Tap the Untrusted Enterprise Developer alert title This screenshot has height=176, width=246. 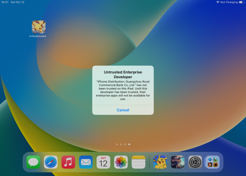[x=123, y=74]
